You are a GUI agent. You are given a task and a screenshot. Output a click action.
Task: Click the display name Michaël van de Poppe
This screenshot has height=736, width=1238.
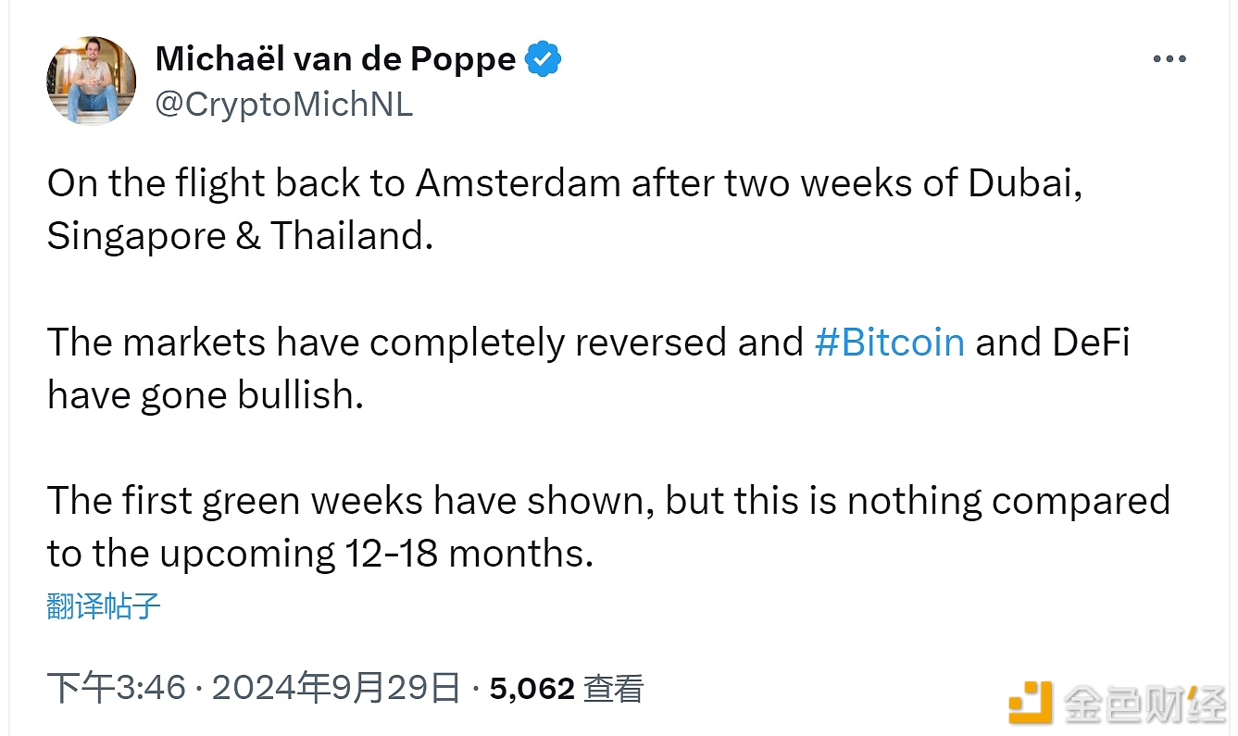pos(335,59)
